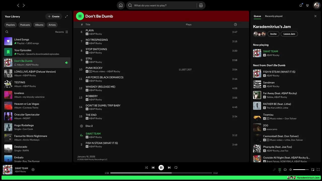Click the Leave Jam button
The image size is (322, 181).
[289, 34]
